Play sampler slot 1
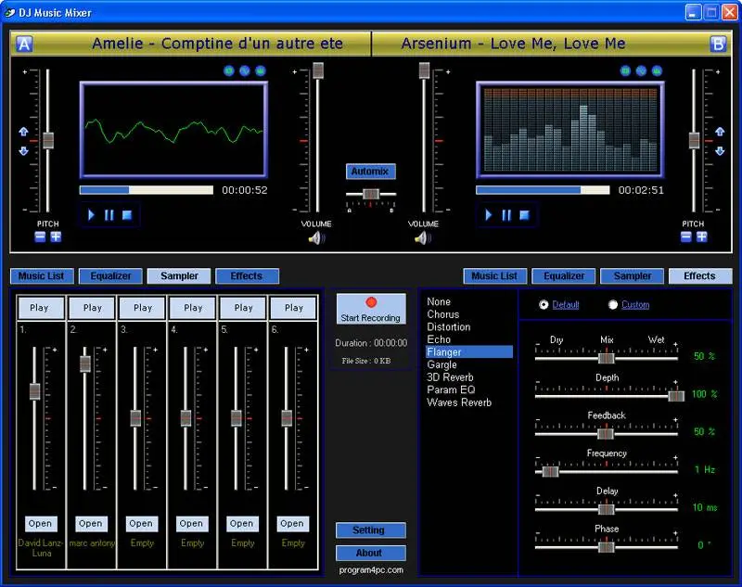The width and height of the screenshot is (742, 587). [x=40, y=308]
